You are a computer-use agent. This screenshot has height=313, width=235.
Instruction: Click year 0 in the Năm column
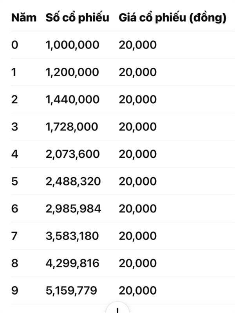click(x=14, y=45)
